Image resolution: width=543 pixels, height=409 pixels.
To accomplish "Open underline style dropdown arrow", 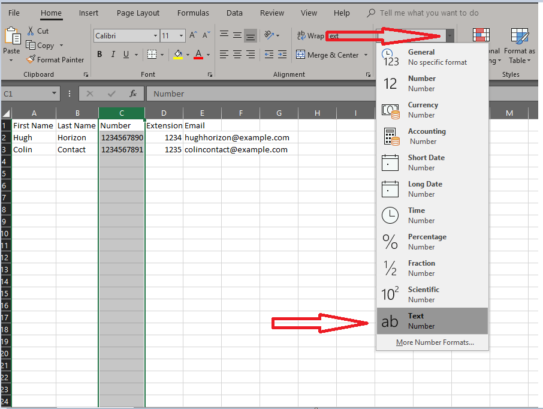I will pos(137,55).
